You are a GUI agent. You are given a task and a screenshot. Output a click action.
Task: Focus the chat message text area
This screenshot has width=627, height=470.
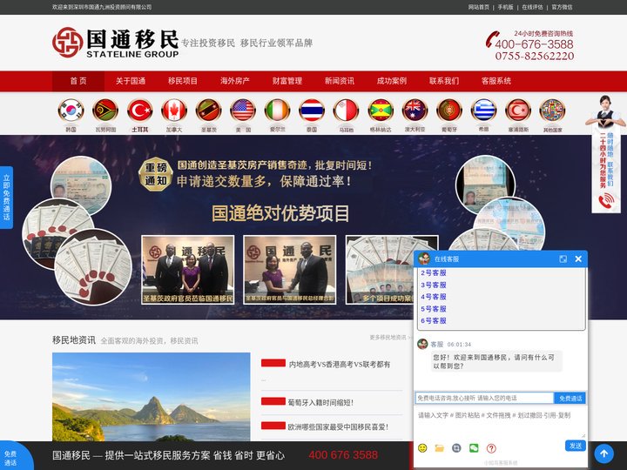pyautogui.click(x=500, y=423)
